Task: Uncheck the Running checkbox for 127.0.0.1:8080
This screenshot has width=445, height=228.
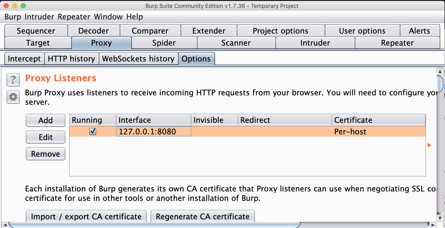Action: [93, 132]
